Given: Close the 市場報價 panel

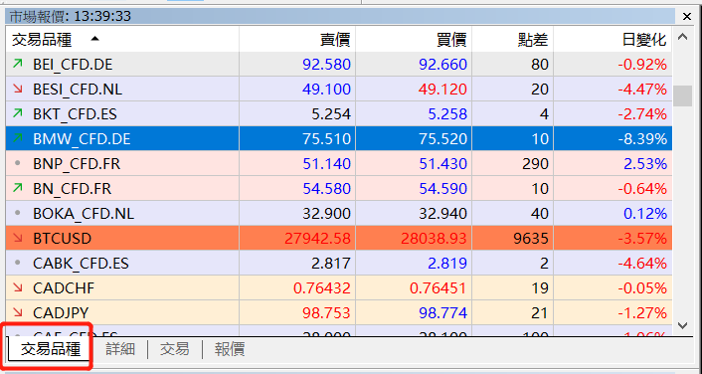Looking at the screenshot, I should click(687, 17).
